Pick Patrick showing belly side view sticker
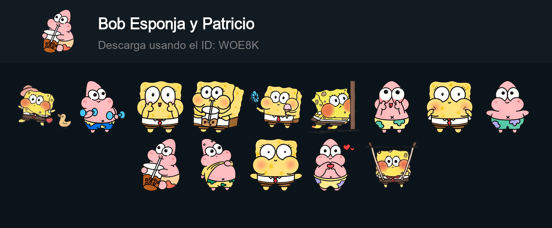 pyautogui.click(x=218, y=165)
